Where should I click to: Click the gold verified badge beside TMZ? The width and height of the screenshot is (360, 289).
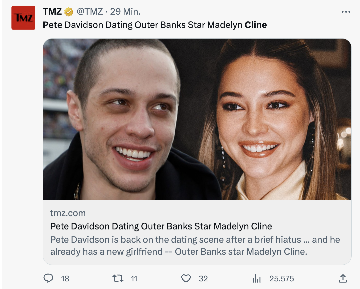tap(69, 12)
